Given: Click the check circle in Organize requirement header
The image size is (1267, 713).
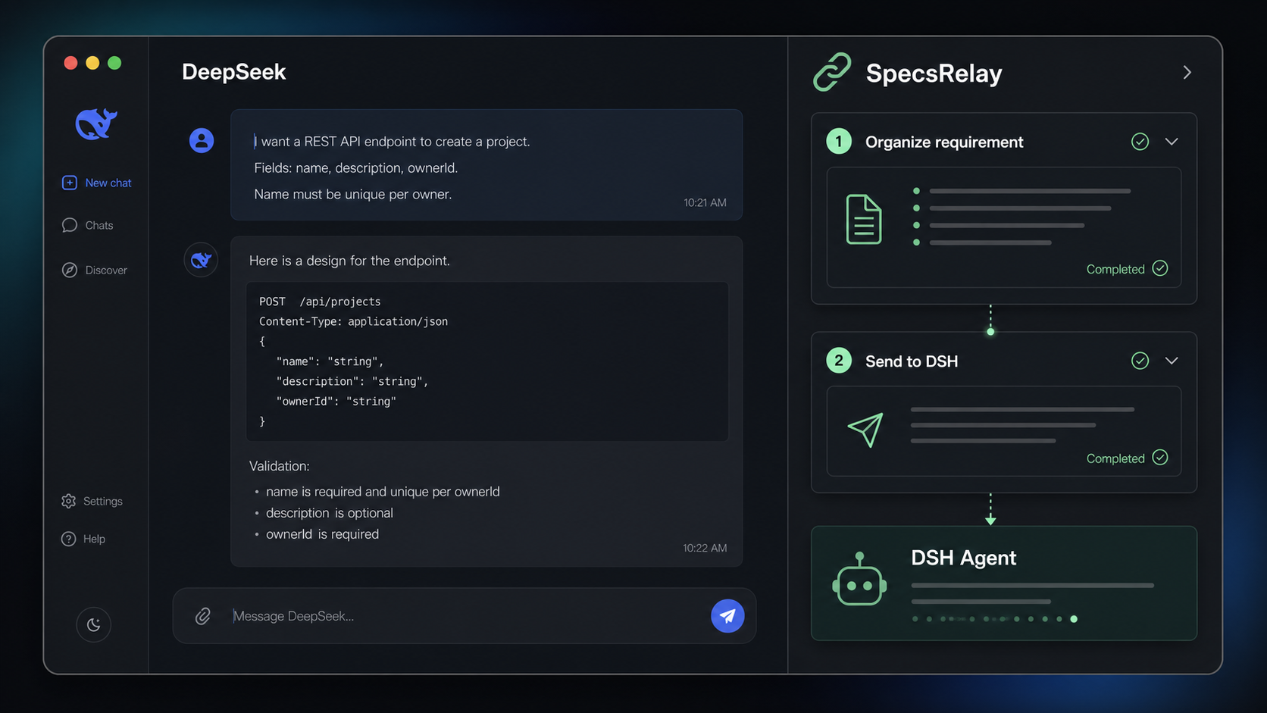Looking at the screenshot, I should [1140, 142].
